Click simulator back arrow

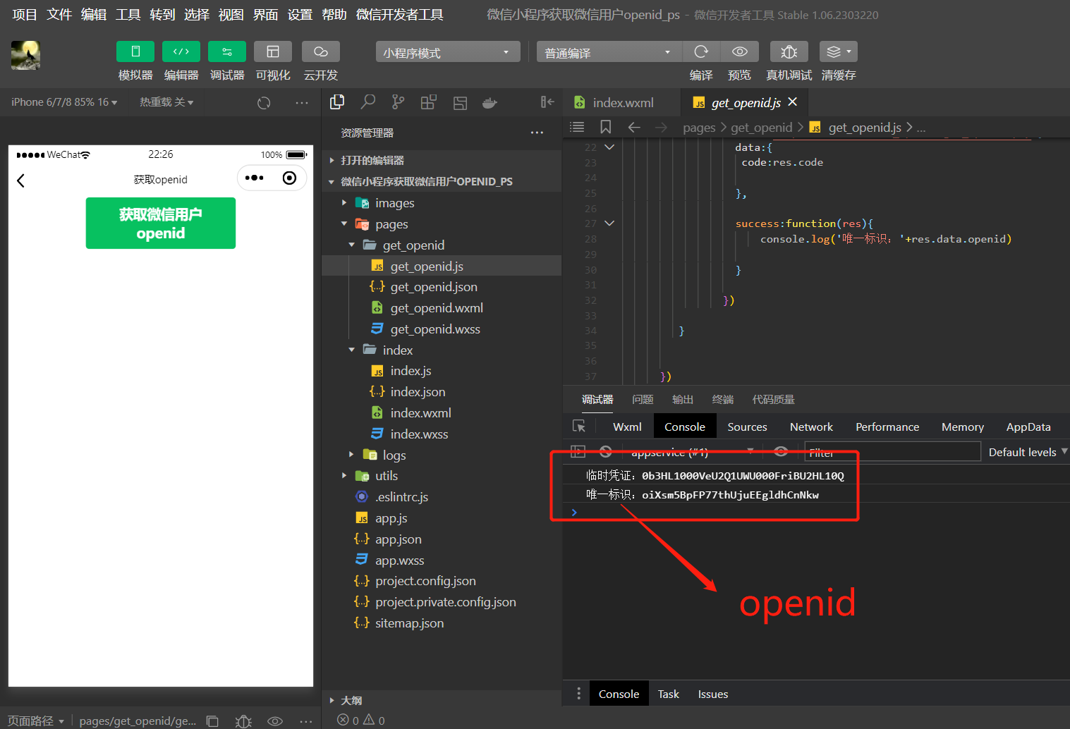coord(20,180)
